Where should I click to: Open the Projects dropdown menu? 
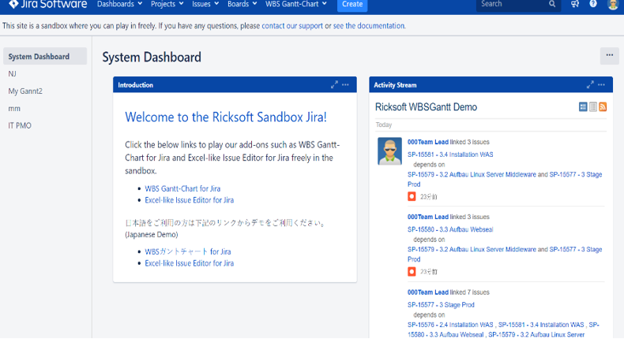pyautogui.click(x=167, y=4)
